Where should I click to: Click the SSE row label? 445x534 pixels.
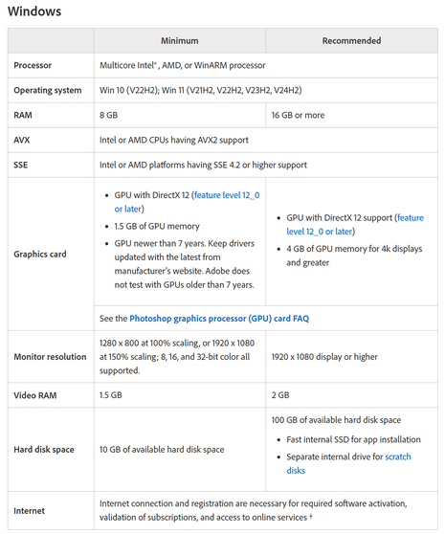(21, 165)
